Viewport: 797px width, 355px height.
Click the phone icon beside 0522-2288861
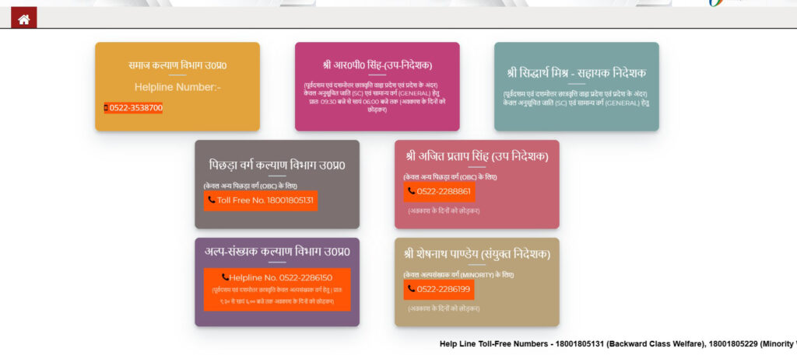point(411,191)
